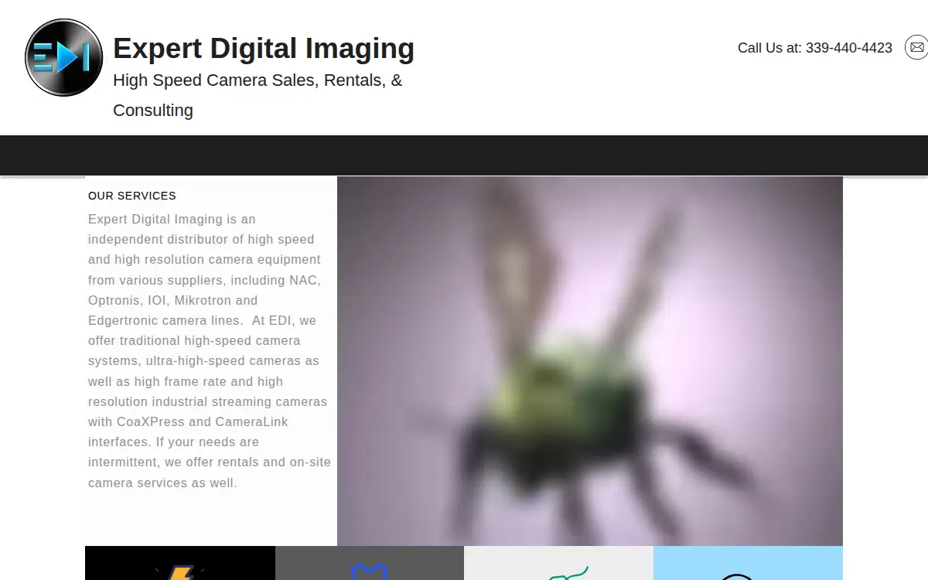This screenshot has width=928, height=580.
Task: Click the paragraph starting 'Expert Digital Imaging is an'
Action: [x=210, y=351]
